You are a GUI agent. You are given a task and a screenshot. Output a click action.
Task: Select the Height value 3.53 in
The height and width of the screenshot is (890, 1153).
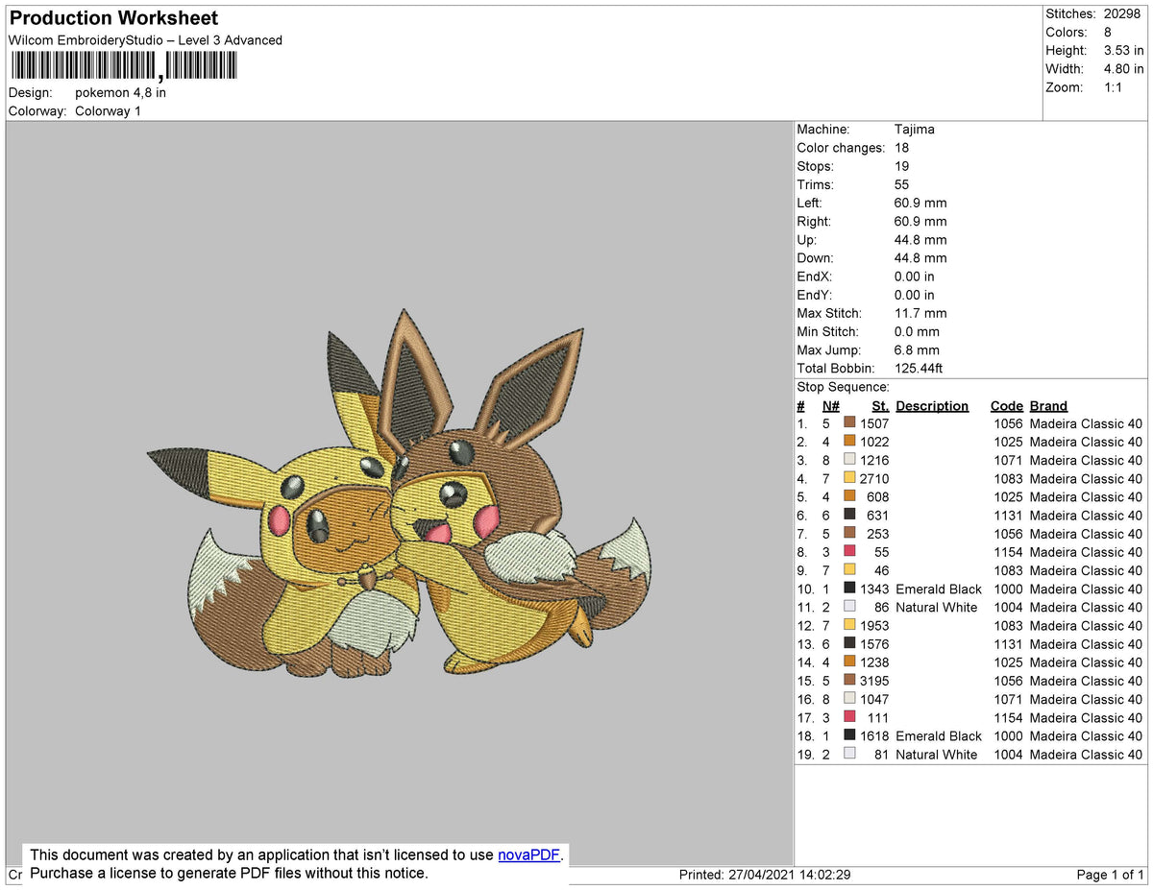point(1124,50)
